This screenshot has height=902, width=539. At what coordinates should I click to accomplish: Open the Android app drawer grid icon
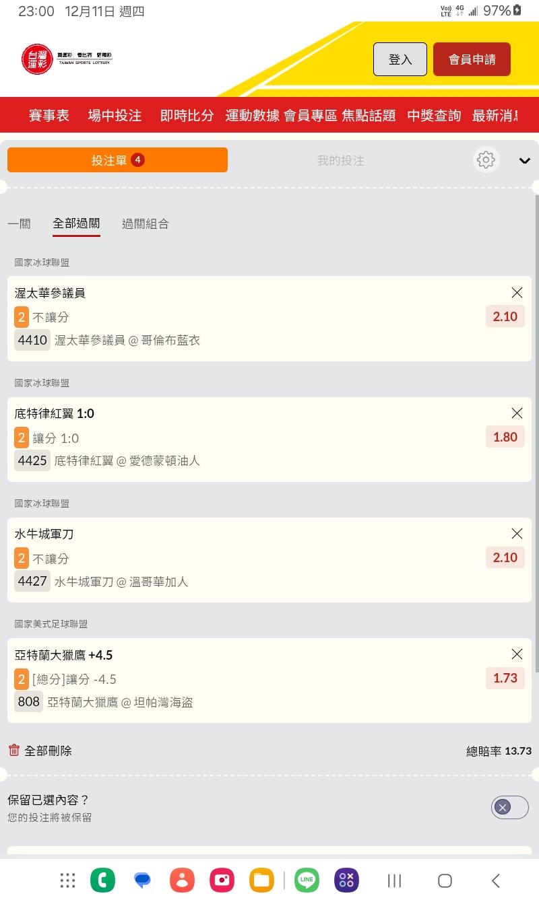coord(67,880)
